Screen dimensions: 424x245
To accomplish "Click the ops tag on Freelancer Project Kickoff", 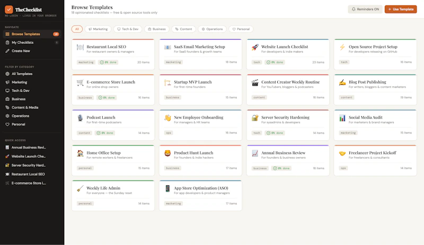I will (343, 168).
